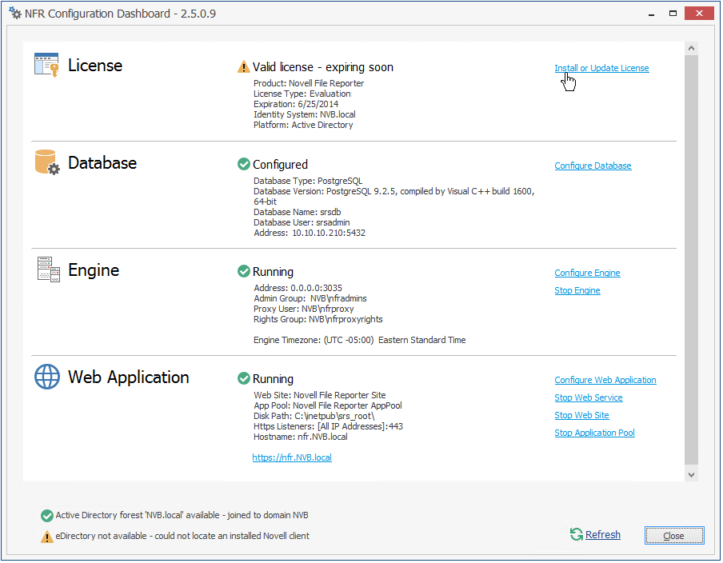Click the Web Application globe icon

(47, 377)
